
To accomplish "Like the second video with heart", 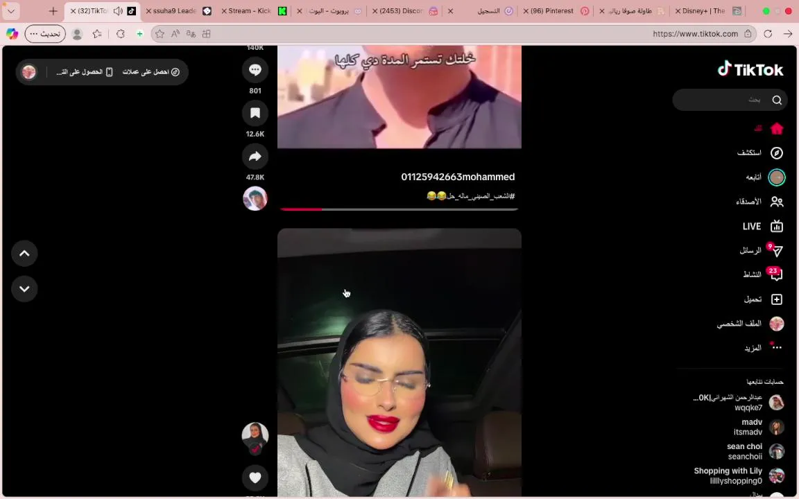I will coord(255,478).
